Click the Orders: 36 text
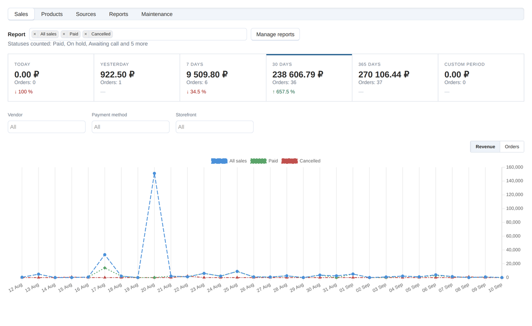532x326 pixels. (284, 82)
